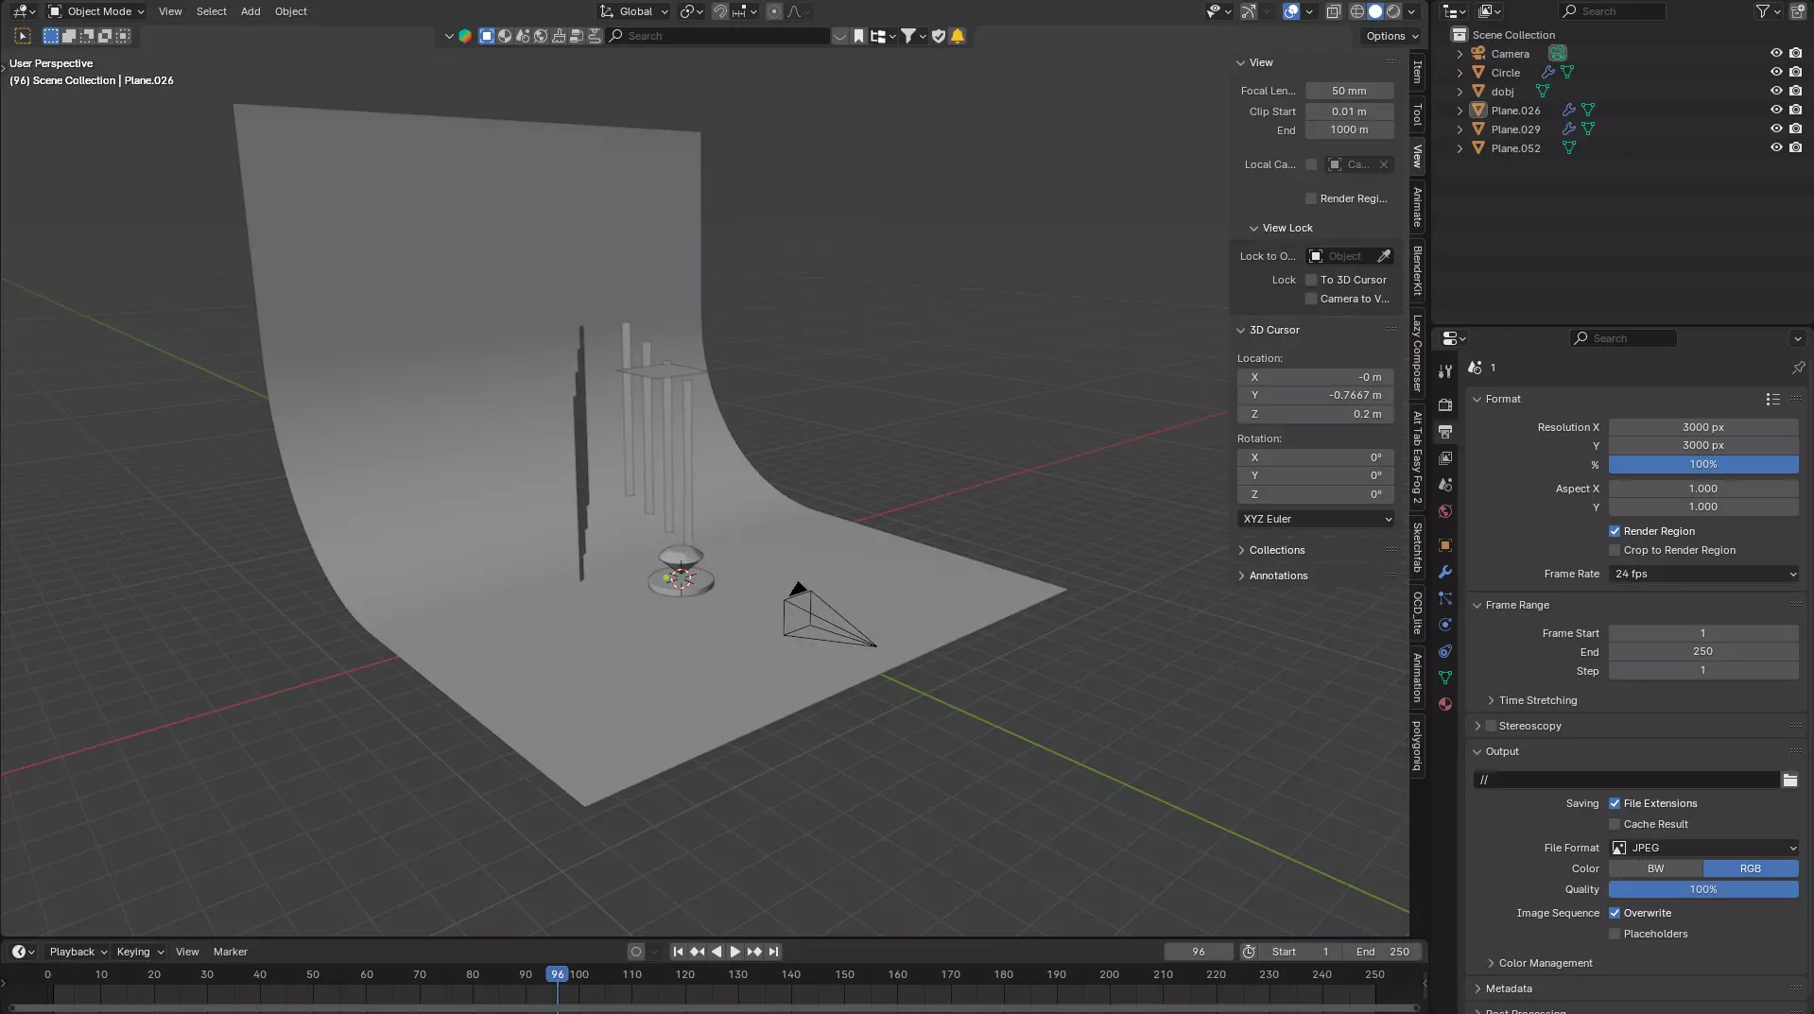The height and width of the screenshot is (1014, 1814).
Task: Expand the Plane.026 outliner row
Action: (x=1460, y=111)
